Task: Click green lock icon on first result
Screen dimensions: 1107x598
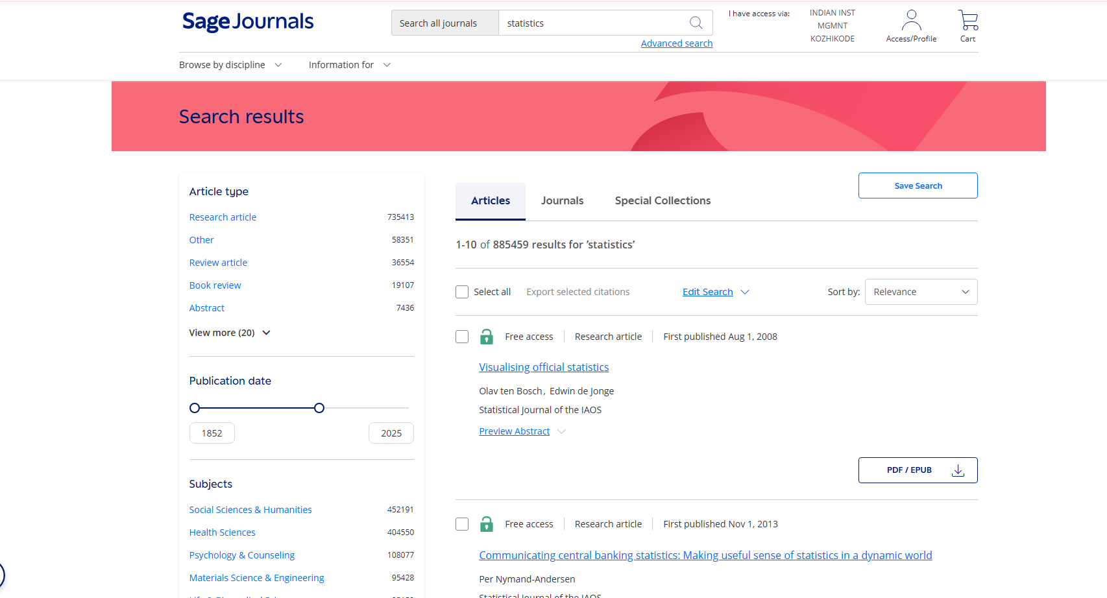Action: (486, 337)
